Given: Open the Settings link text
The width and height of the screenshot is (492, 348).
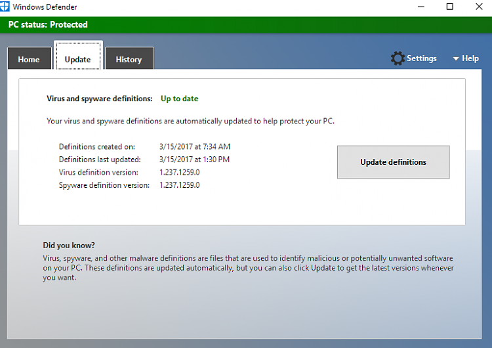Looking at the screenshot, I should (421, 58).
